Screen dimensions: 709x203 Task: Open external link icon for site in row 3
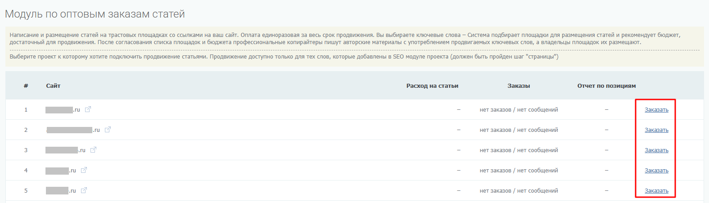[93, 150]
